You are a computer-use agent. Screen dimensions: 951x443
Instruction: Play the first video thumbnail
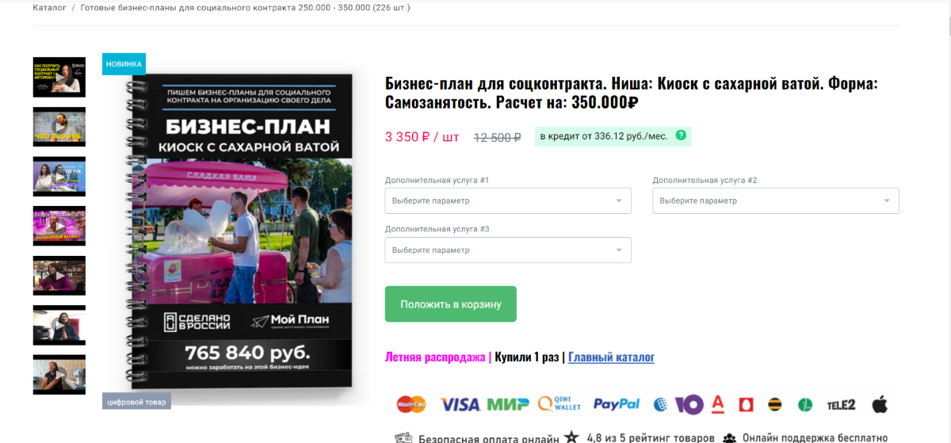59,77
